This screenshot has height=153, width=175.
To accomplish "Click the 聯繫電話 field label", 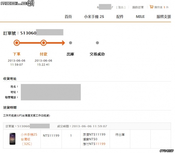I will point(11,97).
